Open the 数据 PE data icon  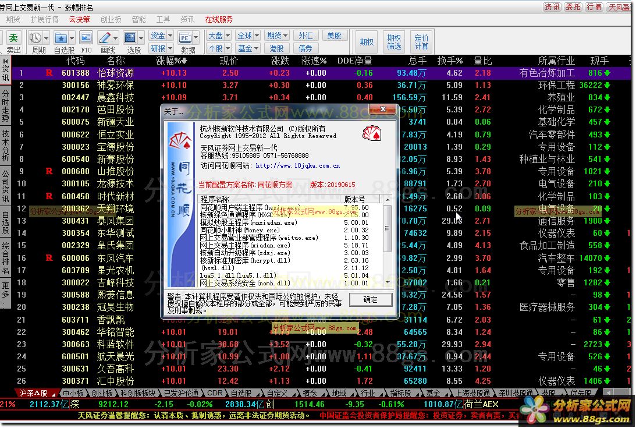pos(185,38)
